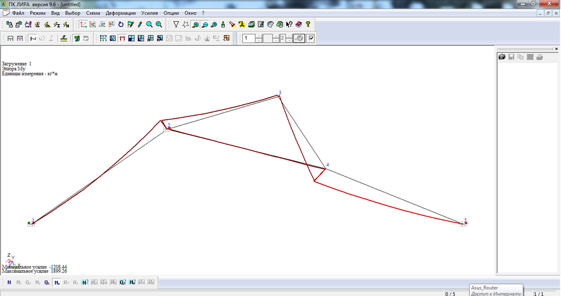
Task: Toggle the cyan N mosaic button
Action: click(x=85, y=283)
